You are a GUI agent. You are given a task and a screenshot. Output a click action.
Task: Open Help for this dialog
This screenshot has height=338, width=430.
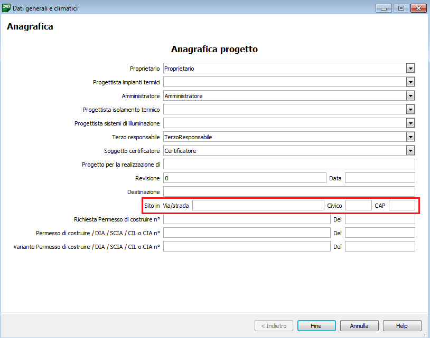(x=402, y=326)
